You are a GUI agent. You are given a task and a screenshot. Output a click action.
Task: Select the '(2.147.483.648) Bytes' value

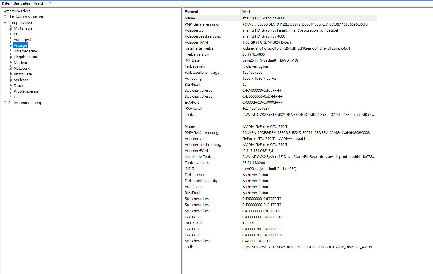260,151
